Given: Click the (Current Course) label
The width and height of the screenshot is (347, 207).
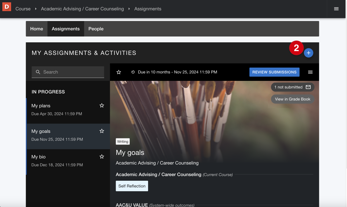Looking at the screenshot, I should point(218,175).
